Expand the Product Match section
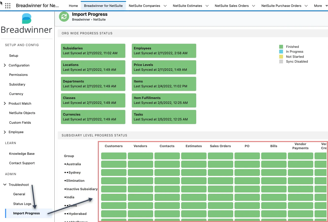Screen dimensions: 328x222 tap(5, 103)
